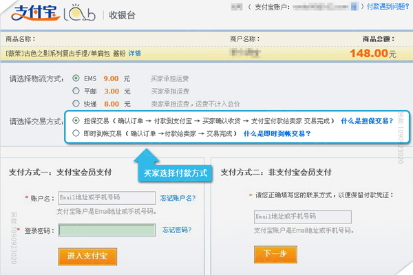Choose 即时到账交易 transaction radio button

(76, 133)
